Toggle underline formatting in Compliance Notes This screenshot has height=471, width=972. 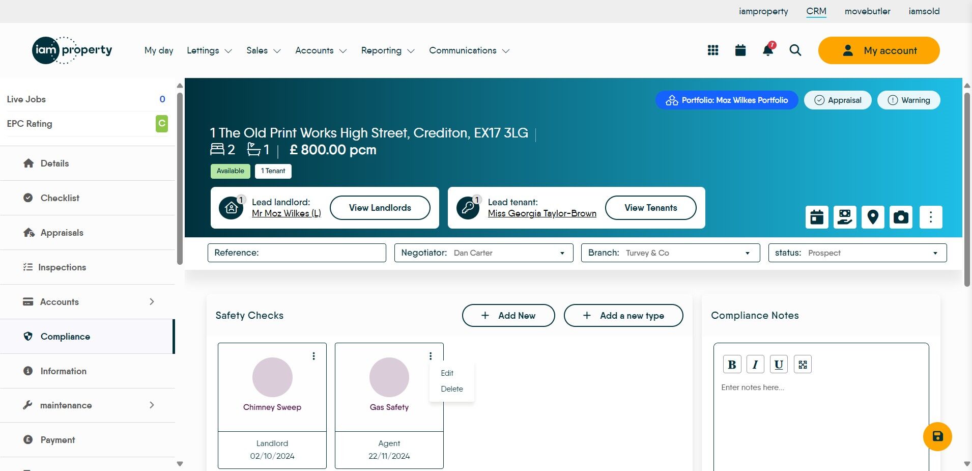pos(779,365)
